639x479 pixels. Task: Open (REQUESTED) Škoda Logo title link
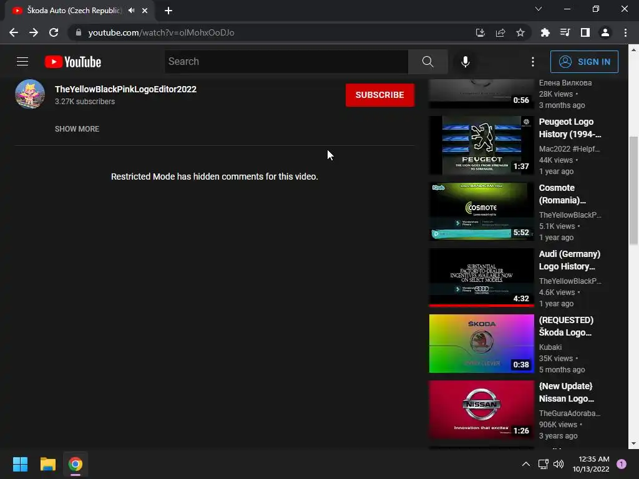click(x=566, y=326)
